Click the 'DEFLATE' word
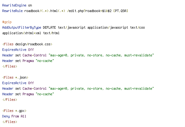The height and width of the screenshot is (127, 185). (49, 28)
